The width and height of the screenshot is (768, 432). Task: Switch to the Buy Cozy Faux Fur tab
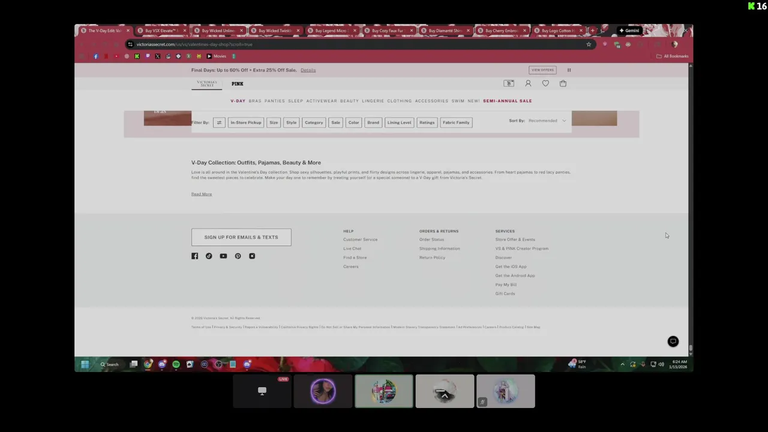[x=388, y=31]
